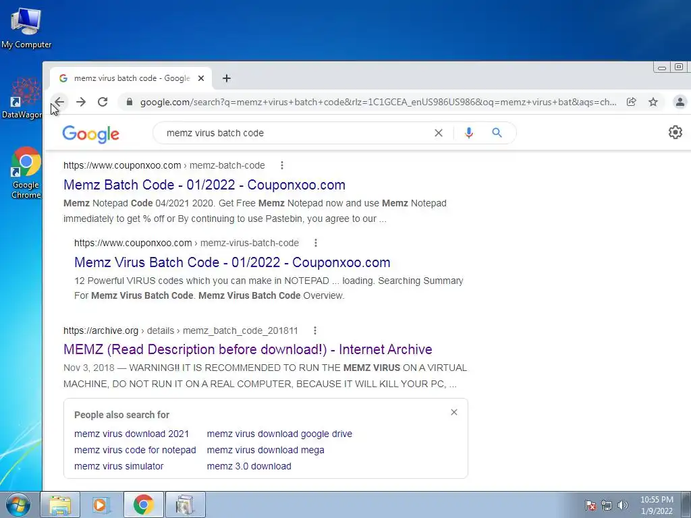Screen dimensions: 691x518
Task: Select the Google Chrome desktop shortcut
Action: tap(26, 173)
